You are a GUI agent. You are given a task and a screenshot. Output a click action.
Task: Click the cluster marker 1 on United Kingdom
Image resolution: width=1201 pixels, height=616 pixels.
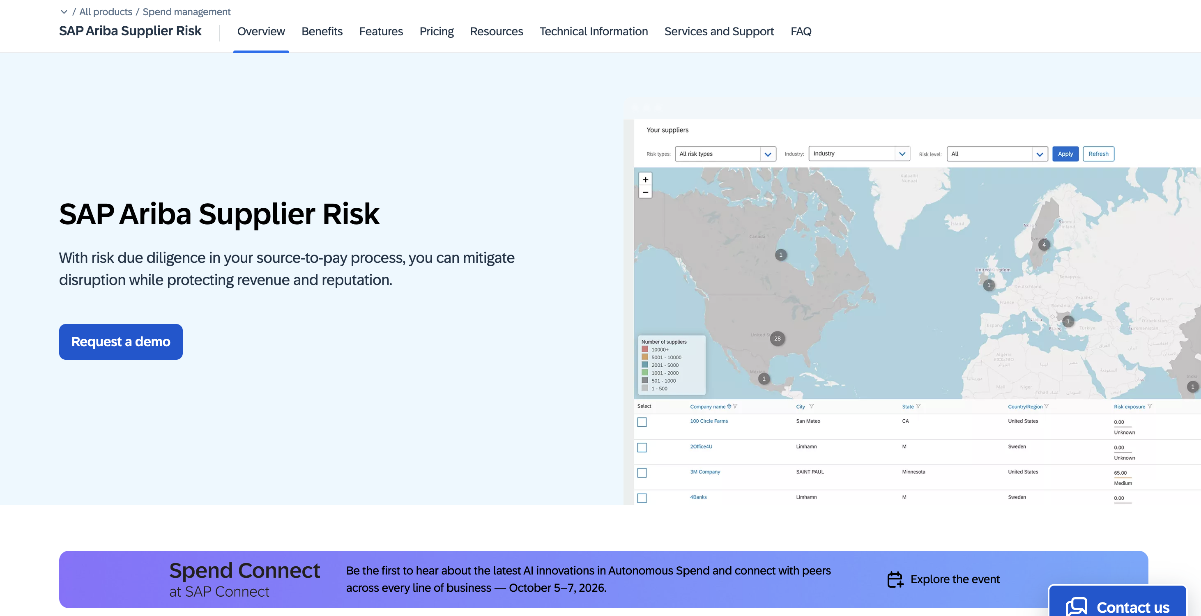tap(989, 285)
